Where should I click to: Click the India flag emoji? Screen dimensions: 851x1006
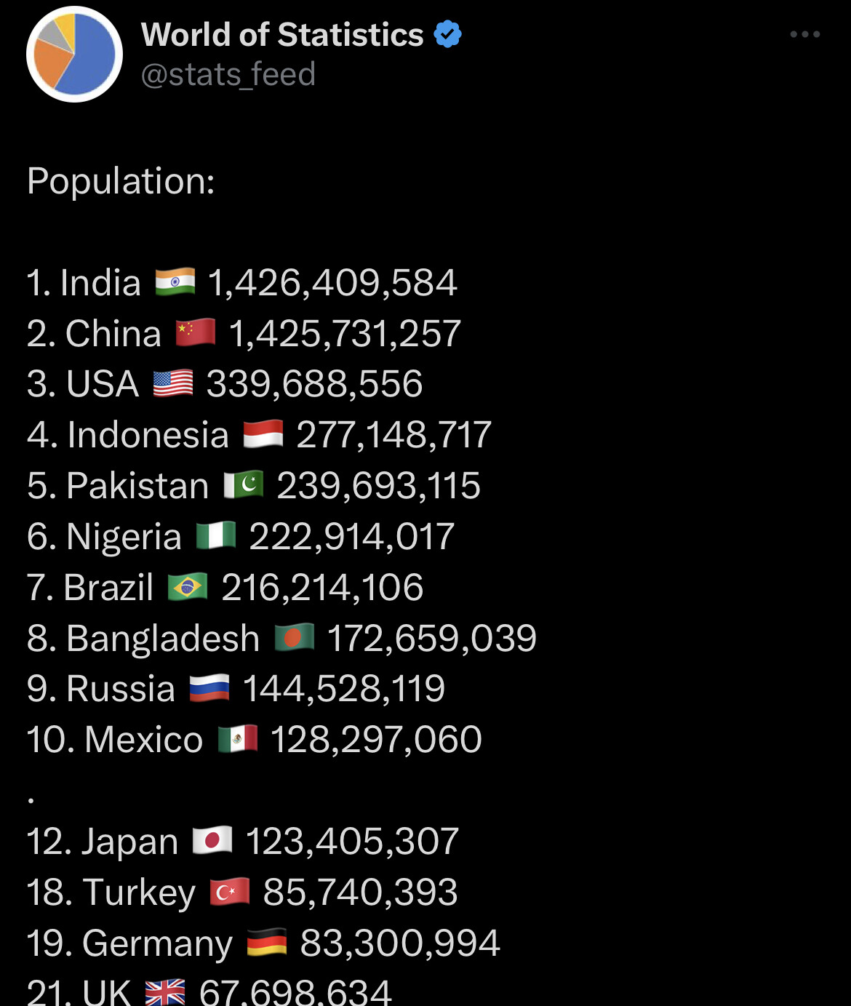click(x=175, y=282)
